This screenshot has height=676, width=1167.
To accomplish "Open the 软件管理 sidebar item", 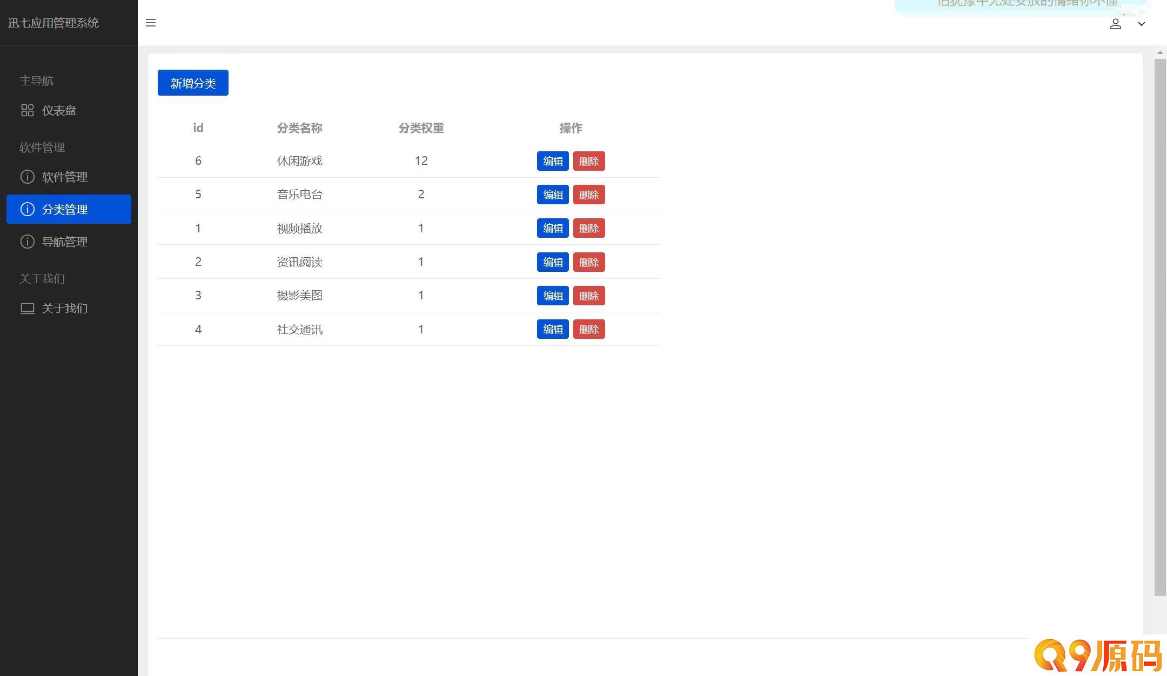I will tap(69, 177).
